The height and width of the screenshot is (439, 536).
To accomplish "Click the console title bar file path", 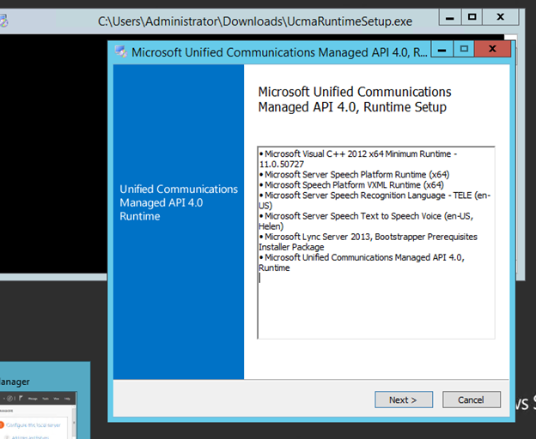I will click(x=254, y=18).
